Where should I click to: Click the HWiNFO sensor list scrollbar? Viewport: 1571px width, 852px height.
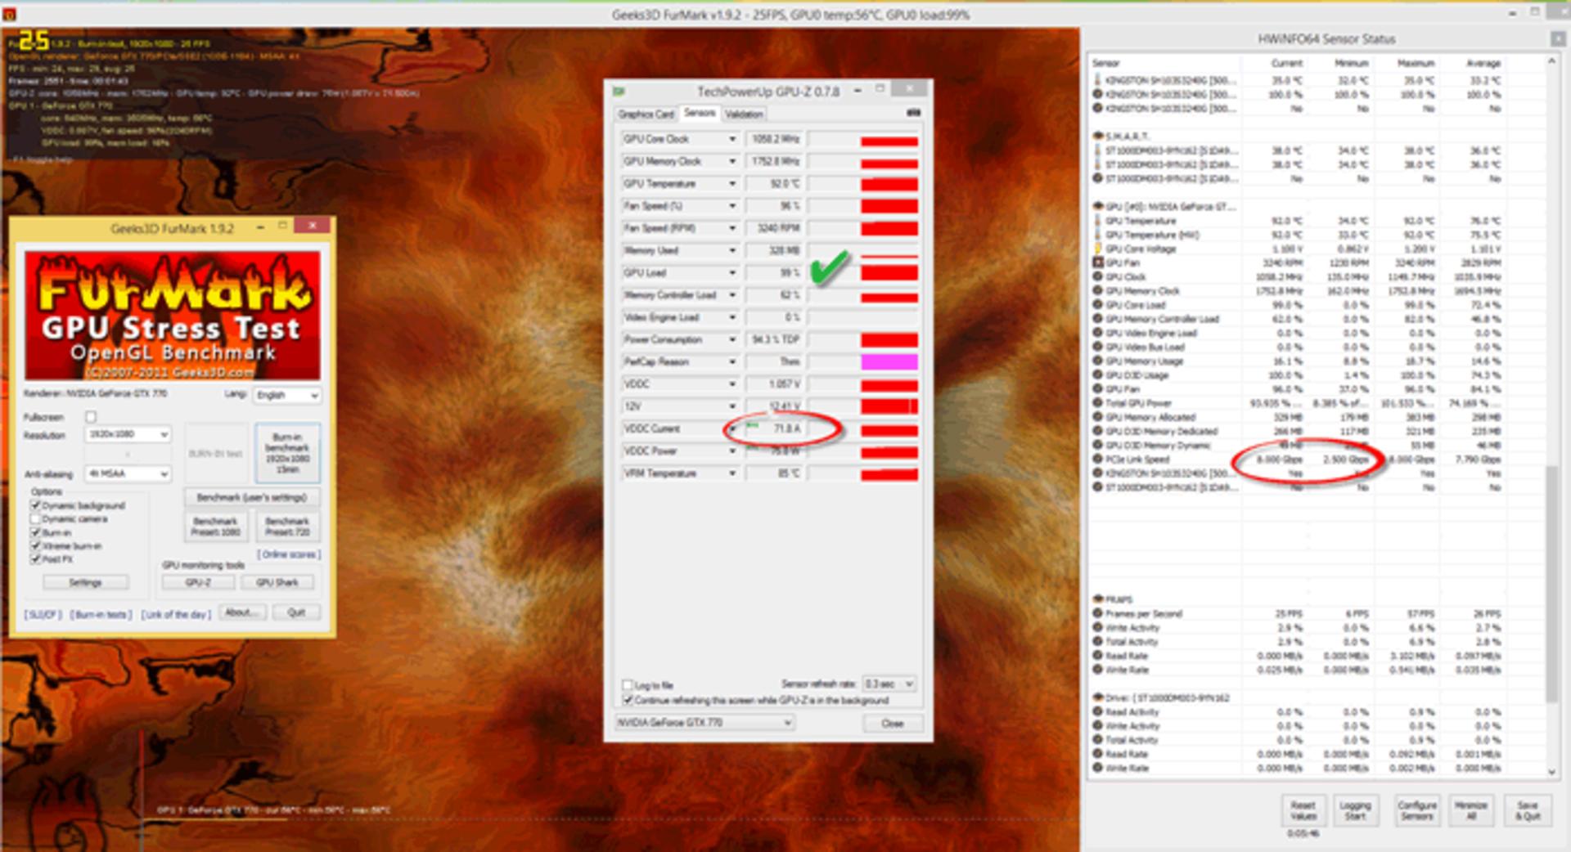[1551, 417]
